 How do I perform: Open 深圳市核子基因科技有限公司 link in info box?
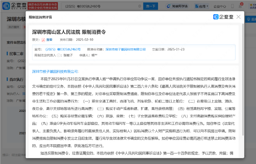(125, 49)
